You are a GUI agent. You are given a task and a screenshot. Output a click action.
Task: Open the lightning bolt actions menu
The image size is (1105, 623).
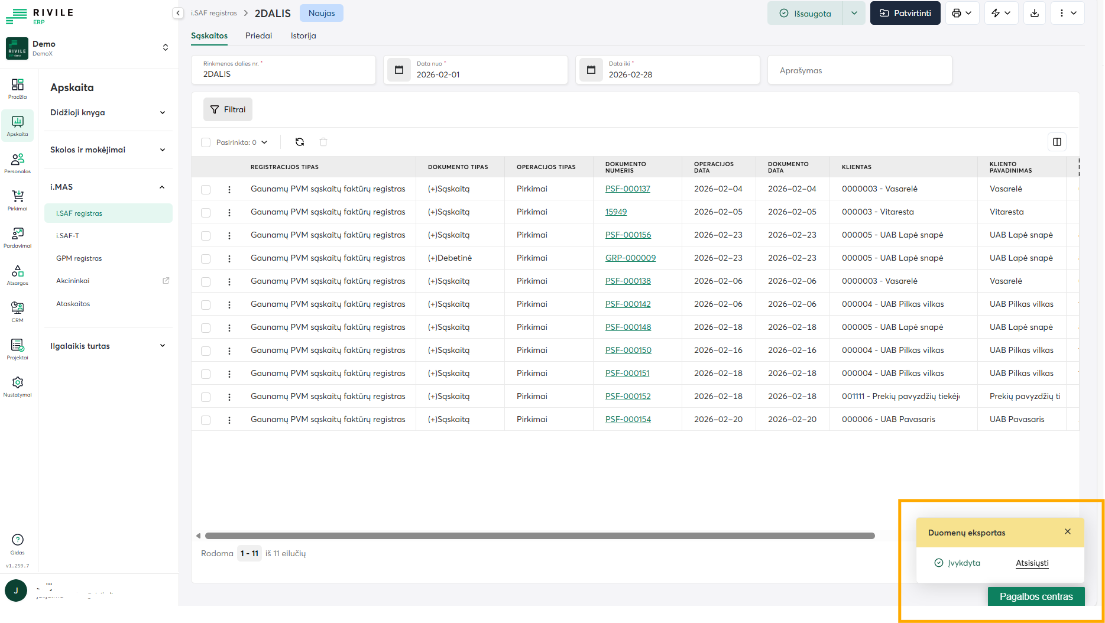coord(1001,13)
